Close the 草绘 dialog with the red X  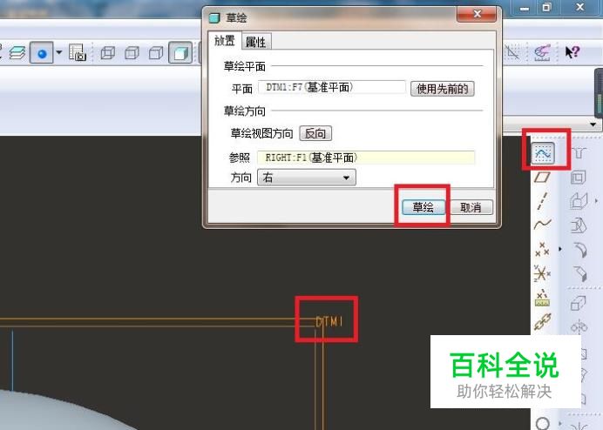click(x=477, y=14)
